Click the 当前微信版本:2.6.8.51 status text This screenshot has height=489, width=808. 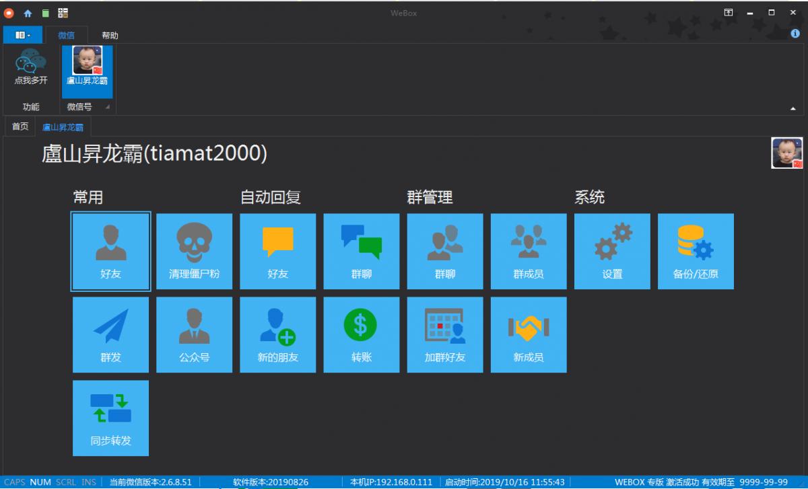click(x=151, y=482)
